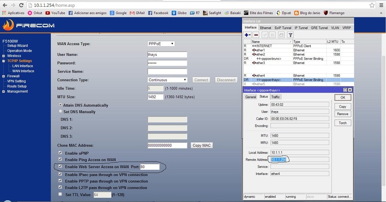Image resolution: width=386 pixels, height=202 pixels.
Task: Select the INTERNET interface row
Action: [298, 46]
